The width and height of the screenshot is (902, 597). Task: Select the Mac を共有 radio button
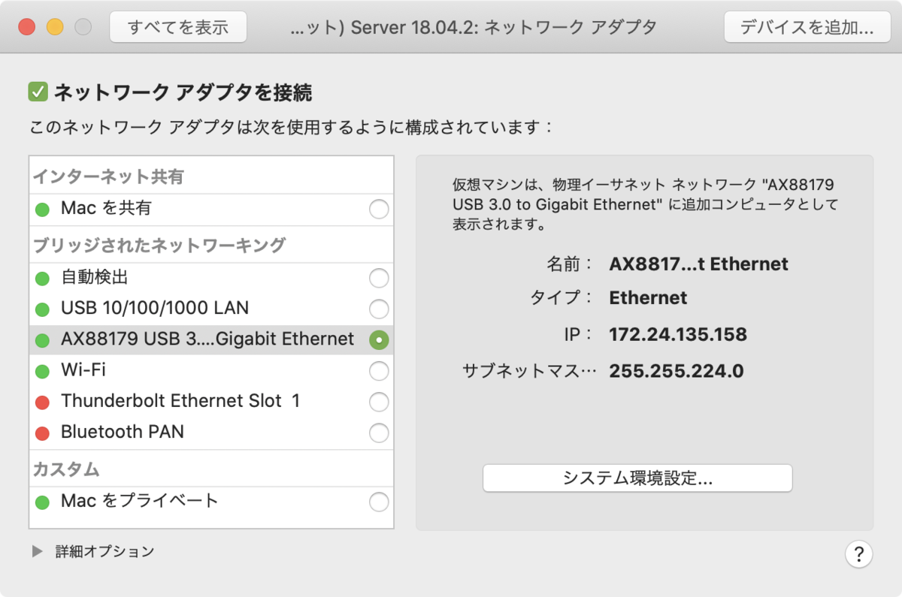tap(379, 210)
